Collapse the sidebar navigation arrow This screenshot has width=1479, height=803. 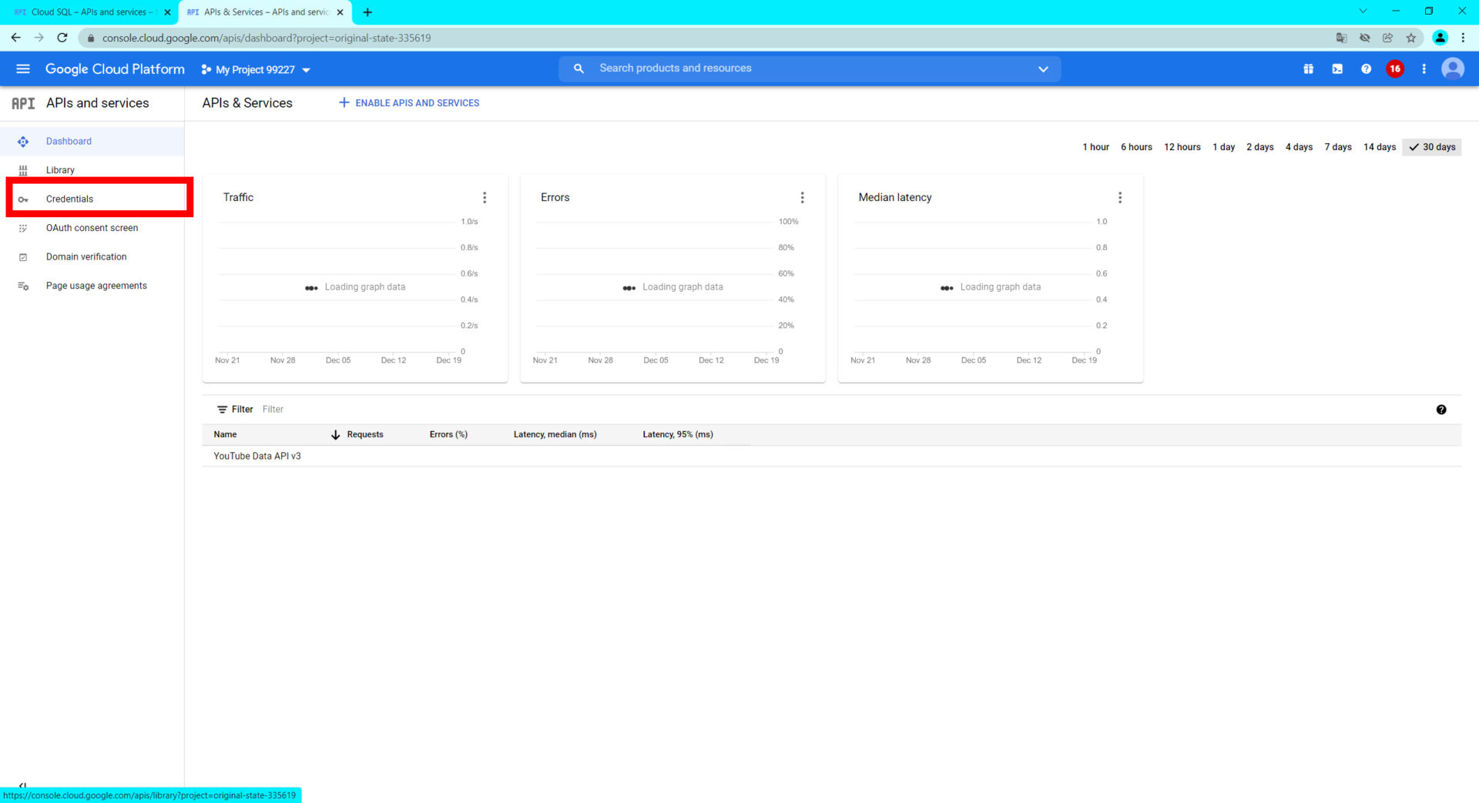pos(23,786)
